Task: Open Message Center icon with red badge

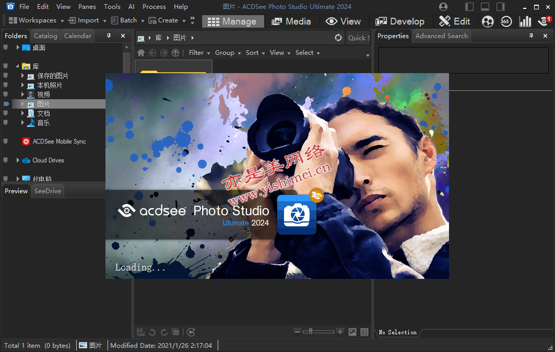Action: tap(545, 21)
